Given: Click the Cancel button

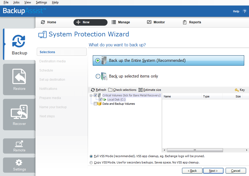Looking at the screenshot, I should (x=236, y=171).
